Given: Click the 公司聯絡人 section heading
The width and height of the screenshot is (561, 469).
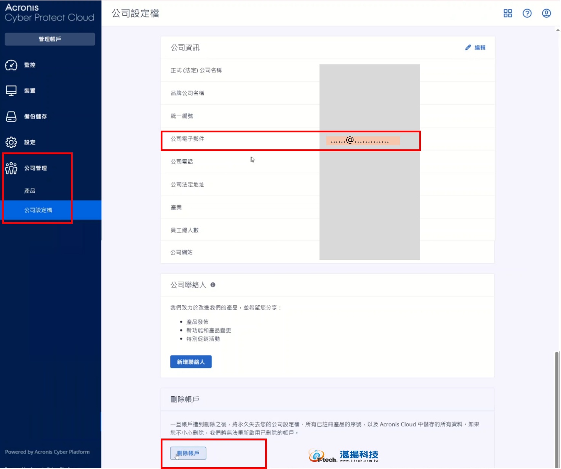Looking at the screenshot, I should click(188, 285).
